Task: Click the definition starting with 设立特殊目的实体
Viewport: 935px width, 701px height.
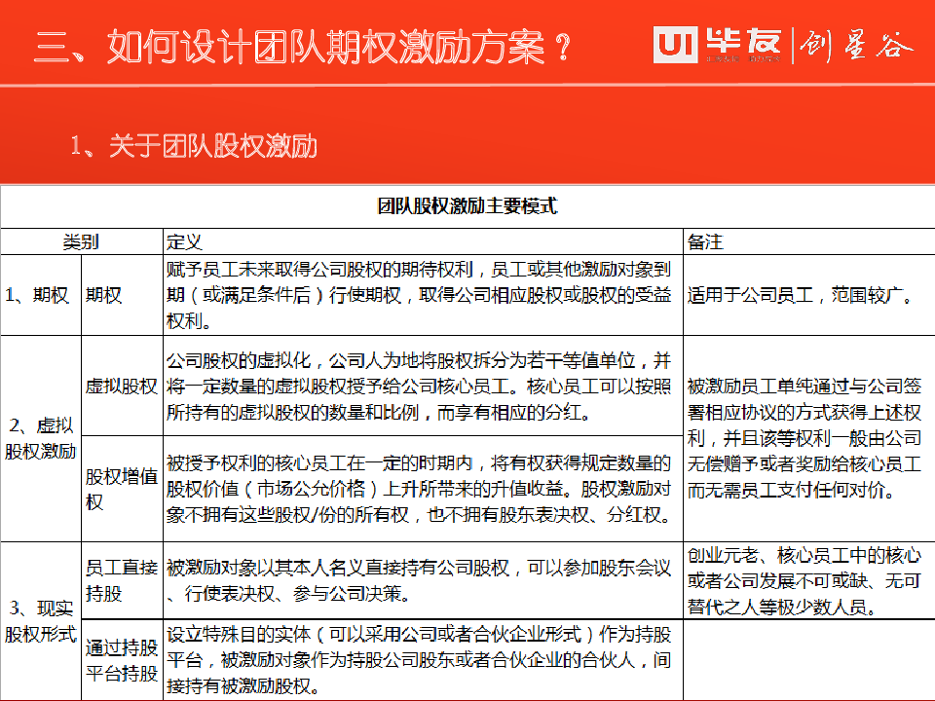Action: tap(419, 659)
